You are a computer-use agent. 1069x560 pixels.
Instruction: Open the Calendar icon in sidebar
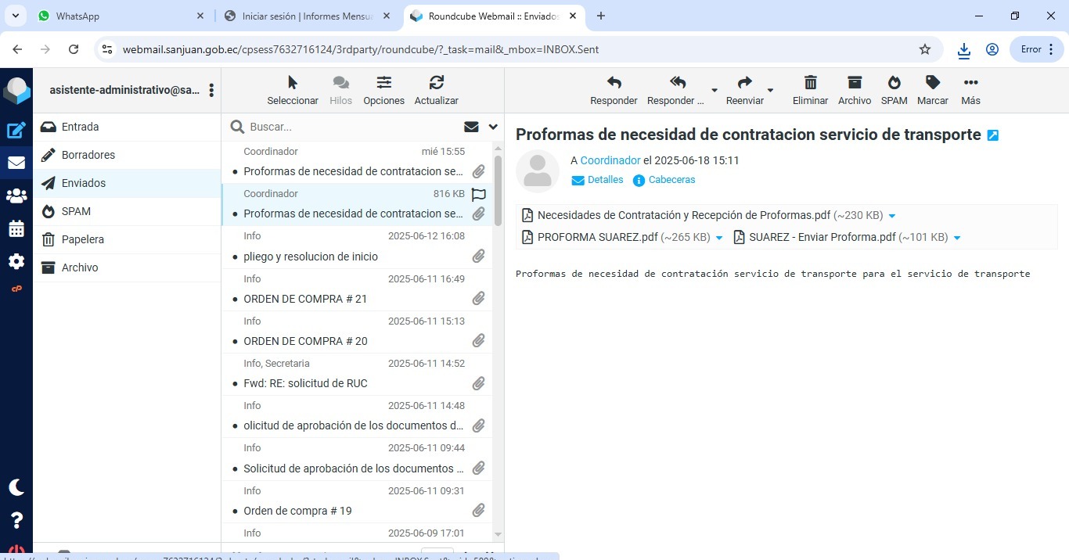point(16,229)
